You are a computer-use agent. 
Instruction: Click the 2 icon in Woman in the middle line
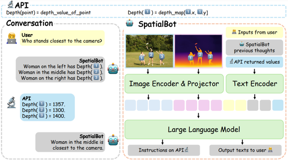[x=96, y=72]
